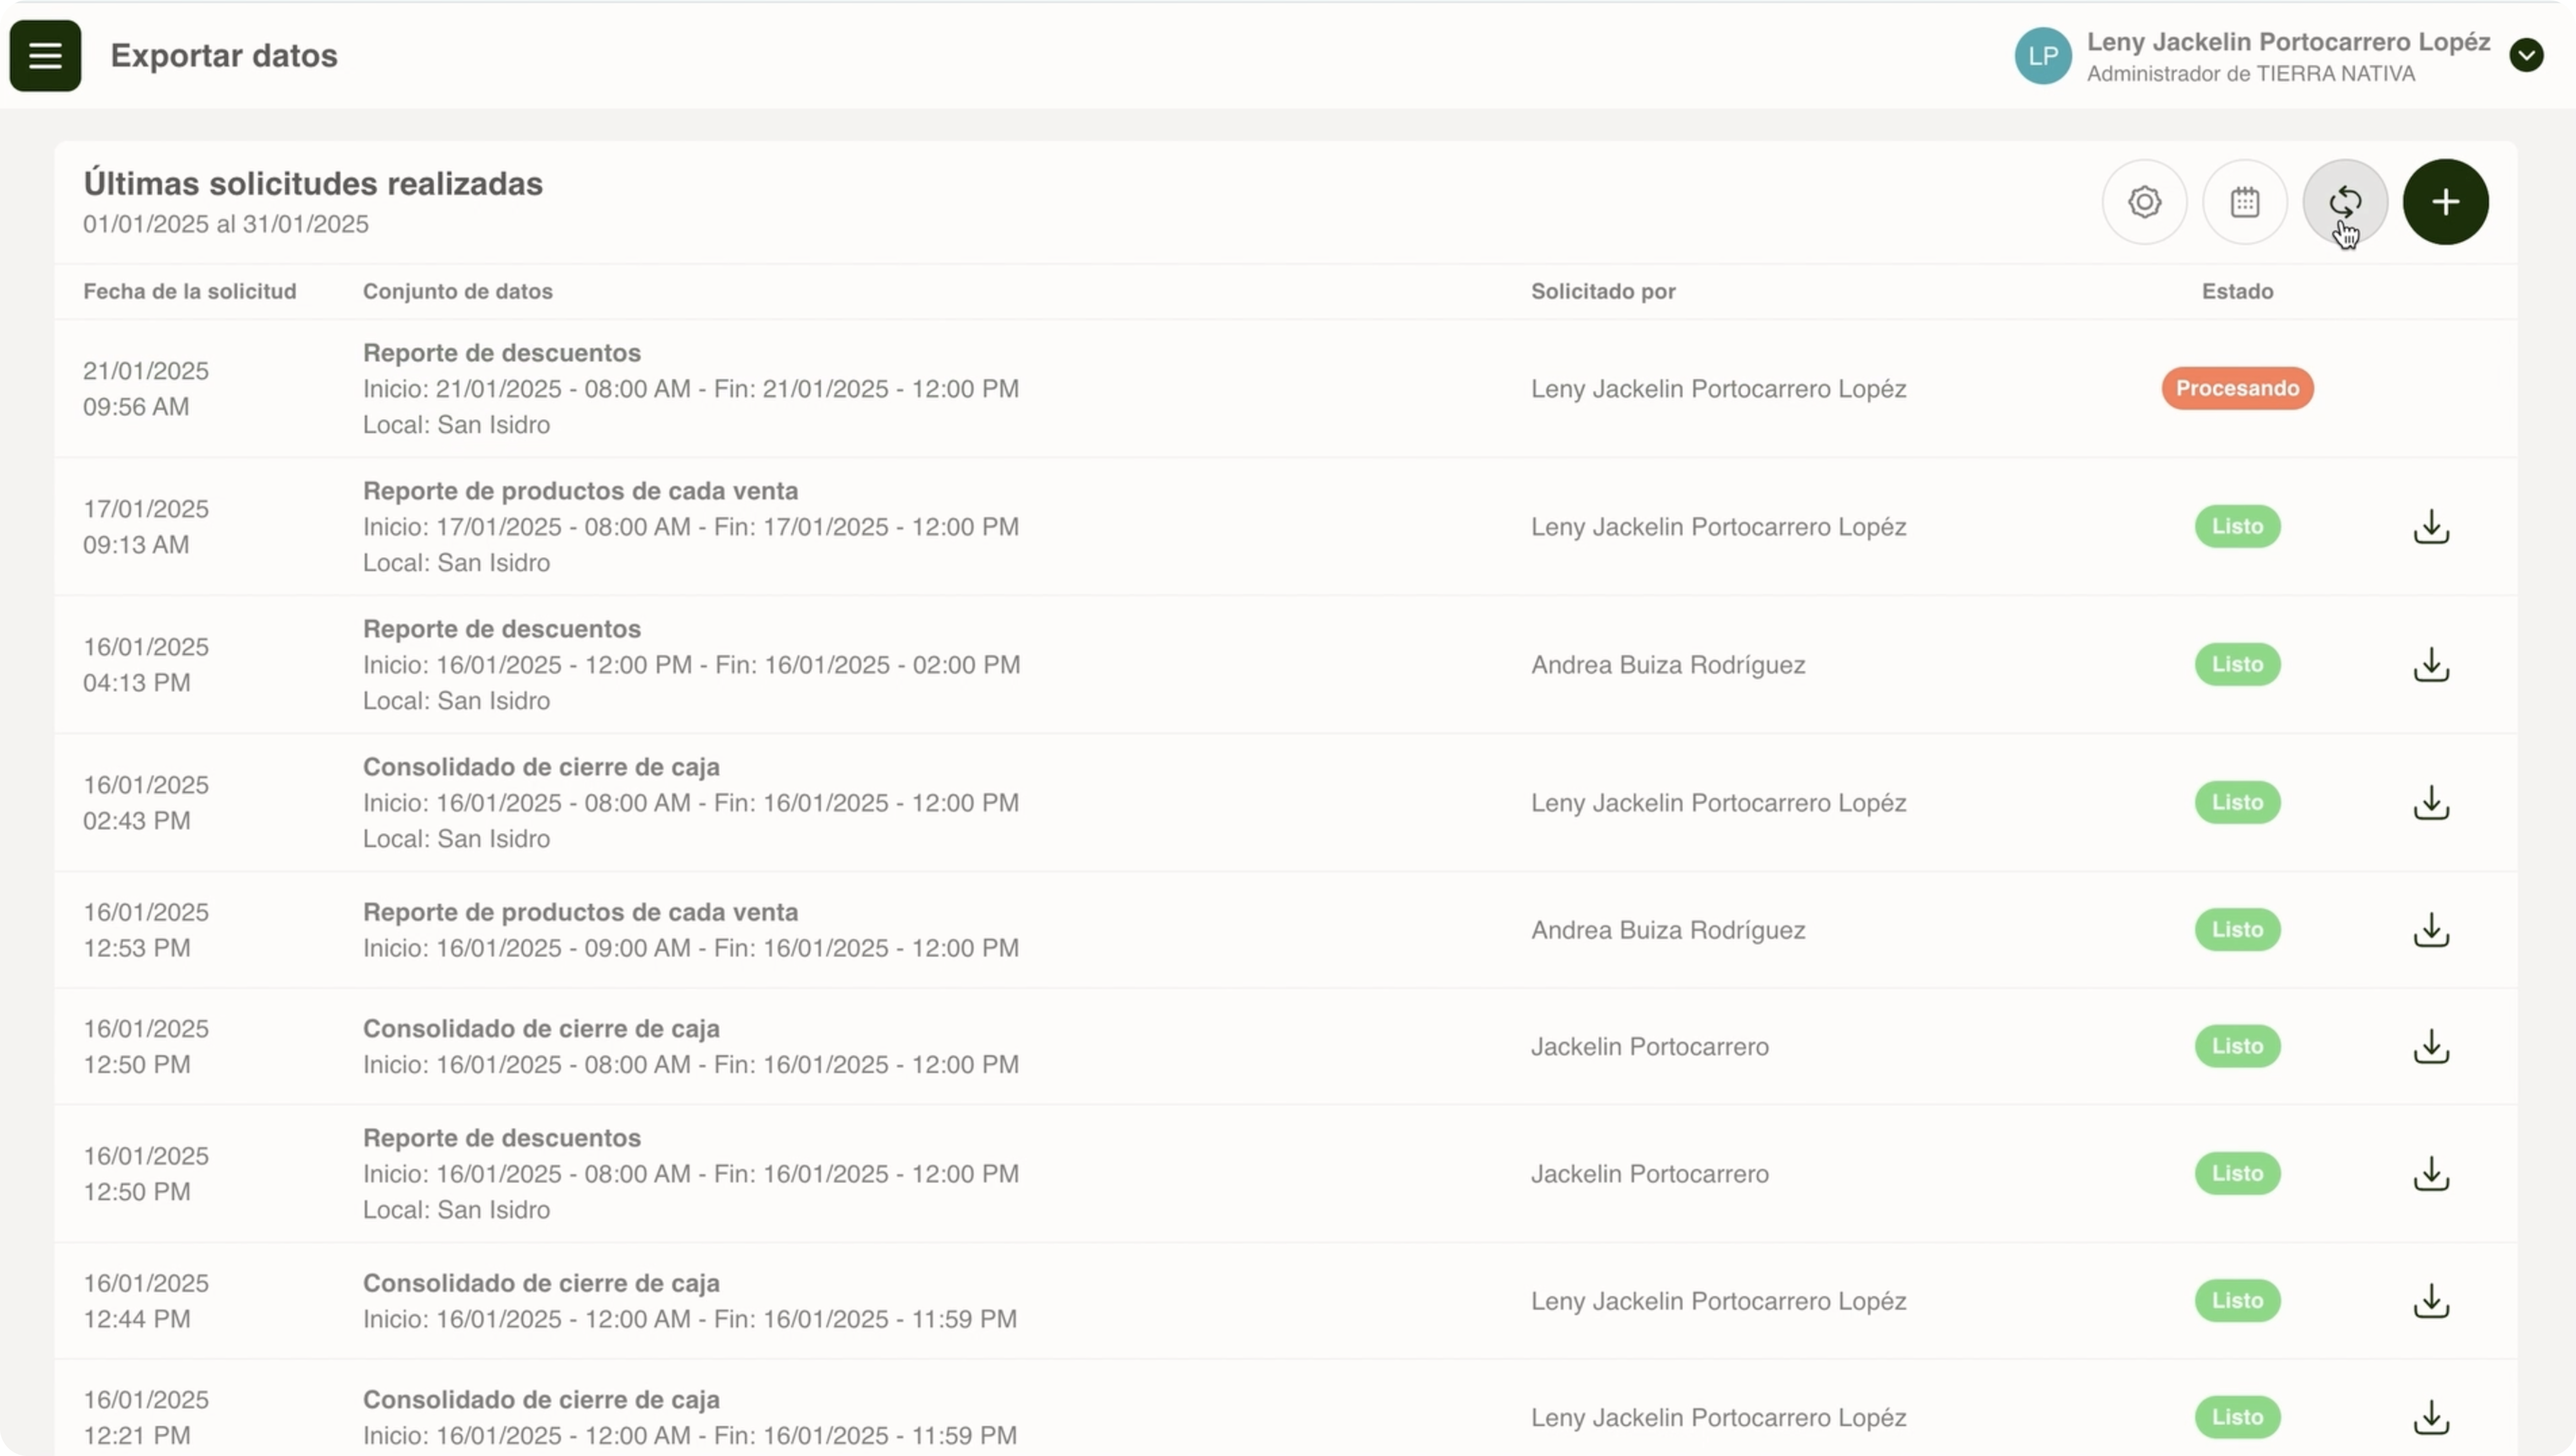Click the Procesando status badge
This screenshot has height=1456, width=2576.
click(2237, 388)
